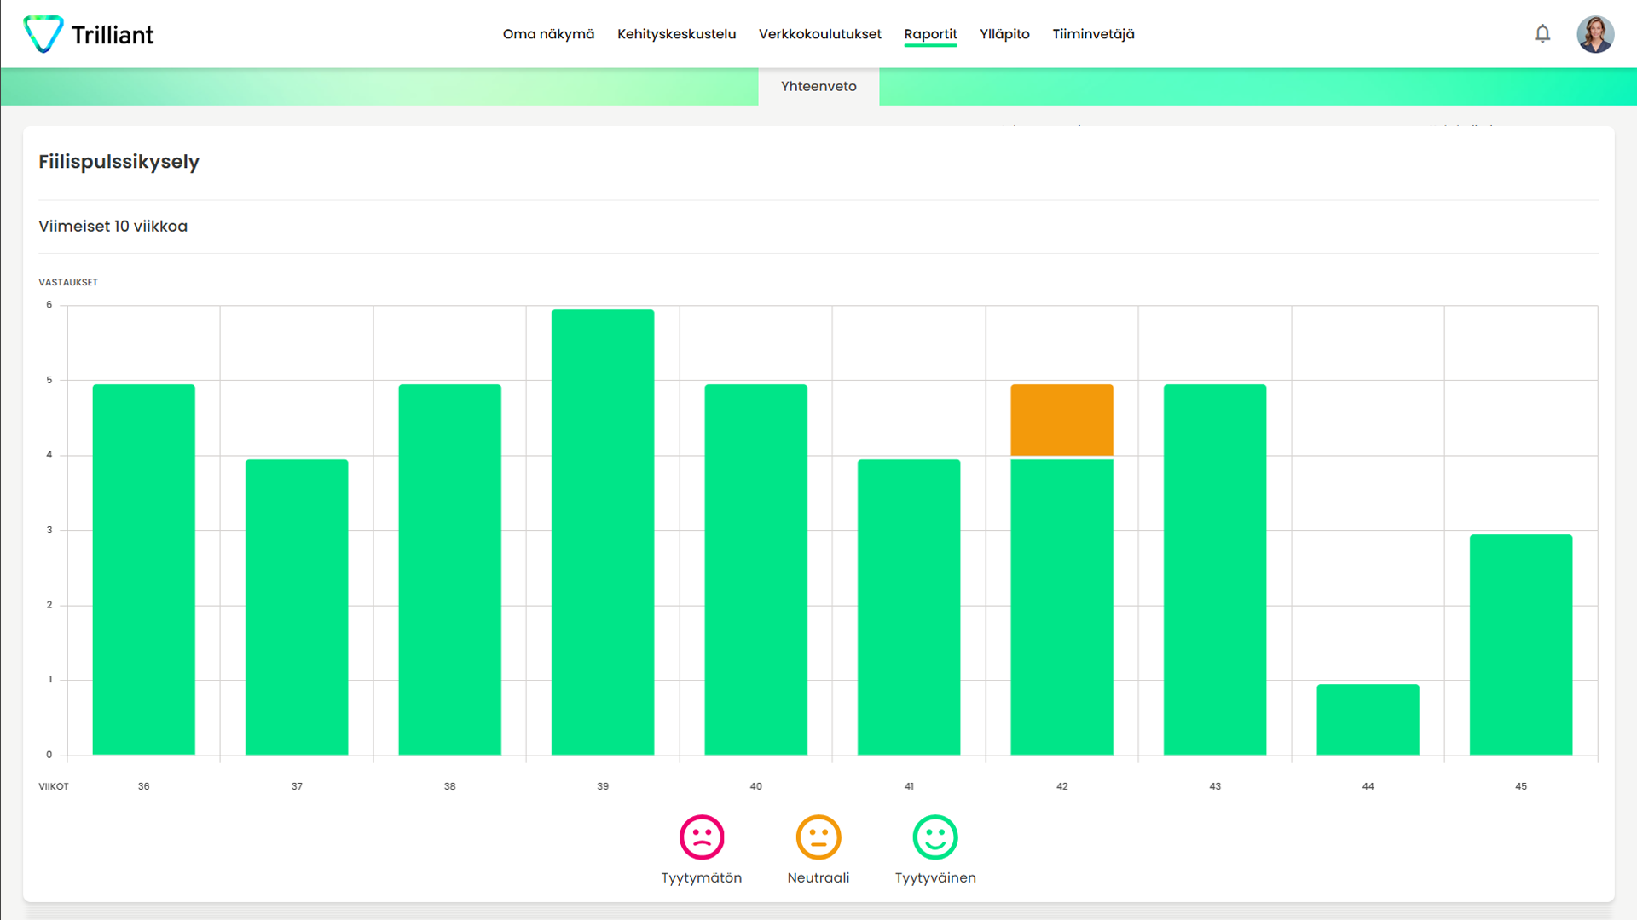Click the Tyytymätön sad face icon
Screen dimensions: 1637x920
click(702, 837)
